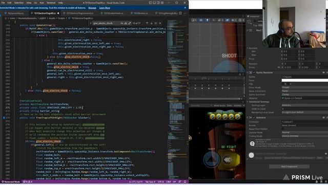This screenshot has height=185, width=328.
Task: Open the Terminal menu in VS Code
Action: click(51, 3)
